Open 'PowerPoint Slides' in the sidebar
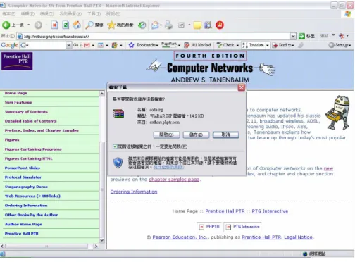 coord(23,168)
